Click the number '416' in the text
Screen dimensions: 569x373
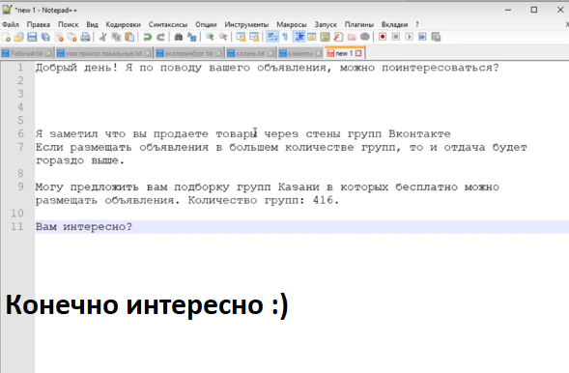point(323,200)
